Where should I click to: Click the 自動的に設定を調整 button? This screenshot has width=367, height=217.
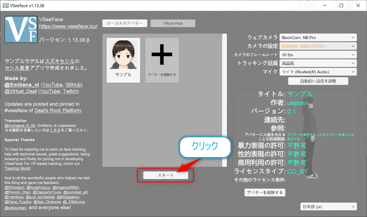click(318, 81)
